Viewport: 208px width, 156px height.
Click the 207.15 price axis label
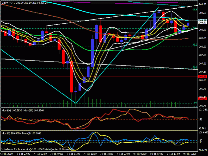point(203,72)
